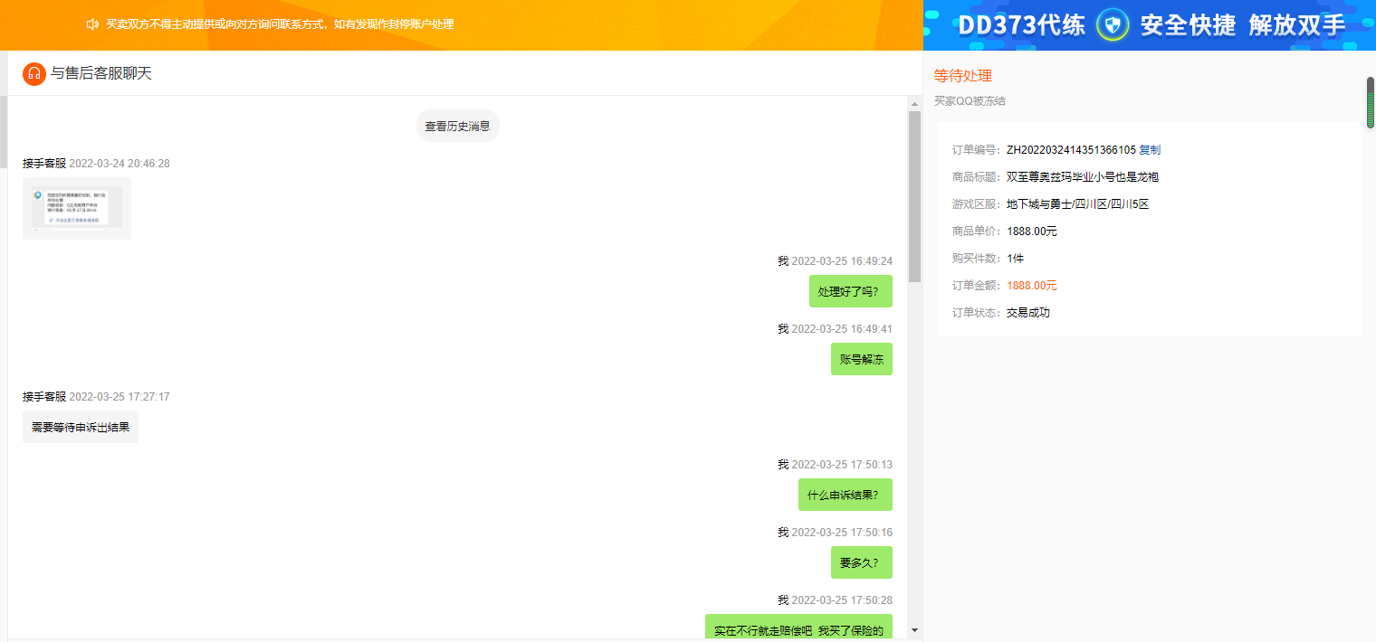1376x642 pixels.
Task: Select the chat bubble saying 处理好了吗?
Action: pyautogui.click(x=850, y=291)
